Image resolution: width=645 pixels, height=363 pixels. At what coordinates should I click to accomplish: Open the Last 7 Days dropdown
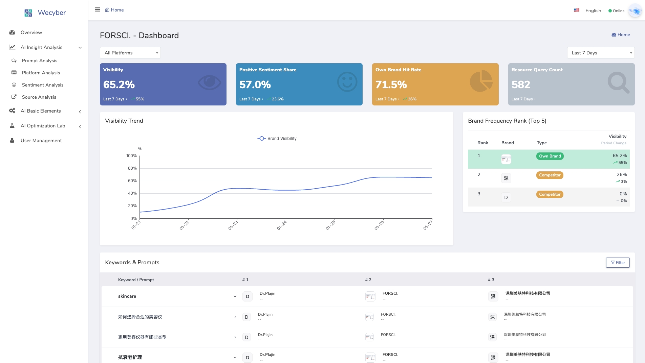click(600, 53)
